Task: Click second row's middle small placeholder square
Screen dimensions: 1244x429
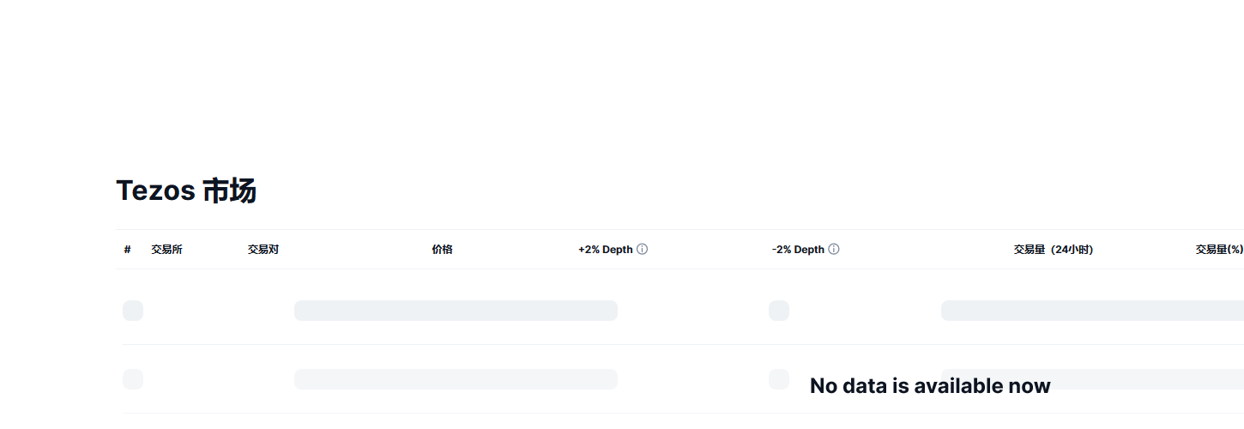Action: click(x=779, y=379)
